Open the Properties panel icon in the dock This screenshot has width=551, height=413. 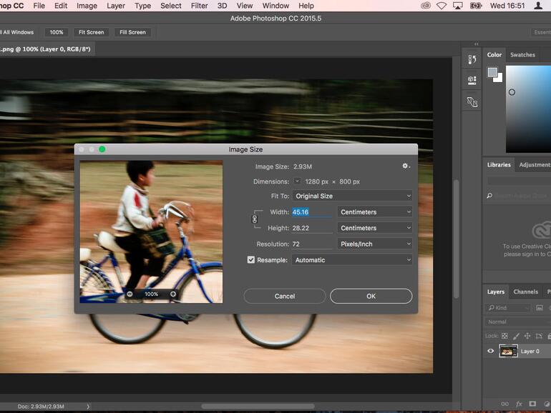[x=472, y=80]
